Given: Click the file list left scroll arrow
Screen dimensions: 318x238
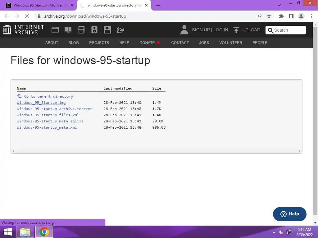Looking at the screenshot, I should (x=13, y=151).
